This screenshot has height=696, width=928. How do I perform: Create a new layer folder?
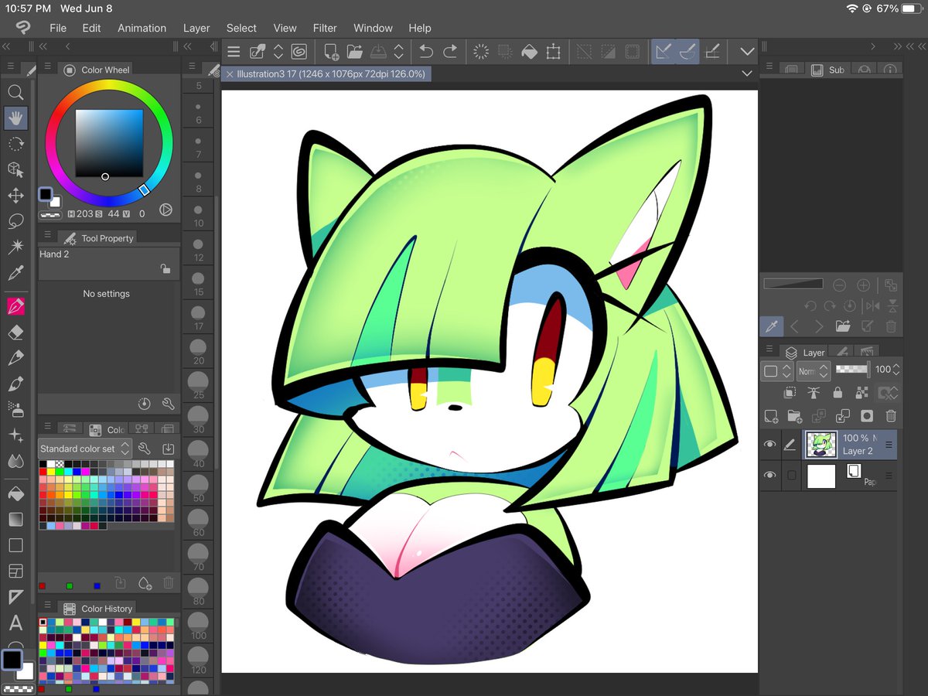(x=794, y=415)
